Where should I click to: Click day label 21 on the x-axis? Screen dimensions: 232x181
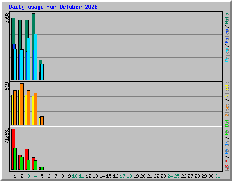[x=150, y=176]
